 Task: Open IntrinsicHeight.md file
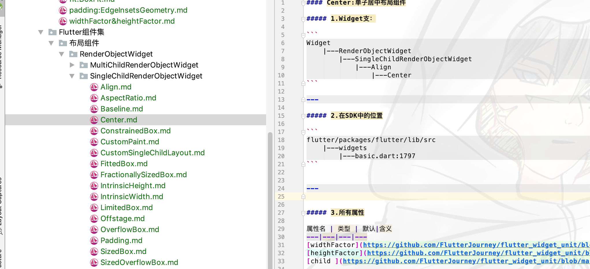click(133, 186)
